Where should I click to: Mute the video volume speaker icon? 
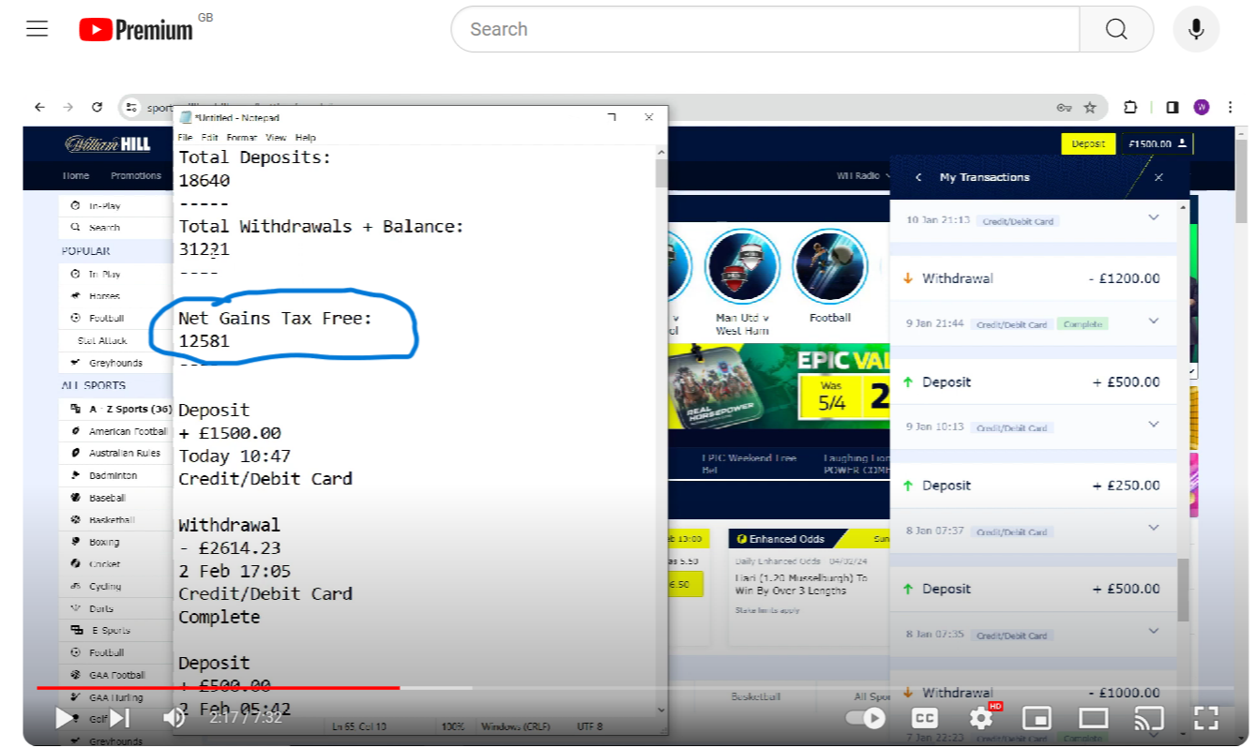click(x=174, y=718)
